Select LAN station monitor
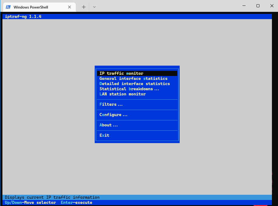 (123, 94)
